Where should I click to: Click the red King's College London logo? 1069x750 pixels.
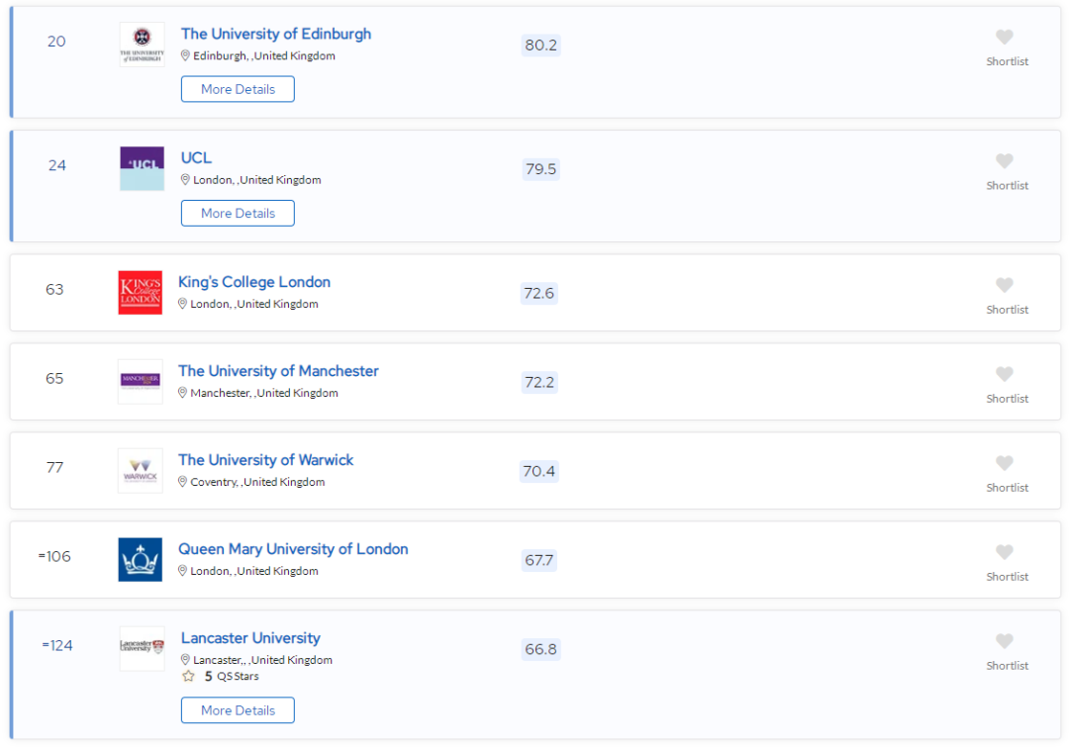140,292
